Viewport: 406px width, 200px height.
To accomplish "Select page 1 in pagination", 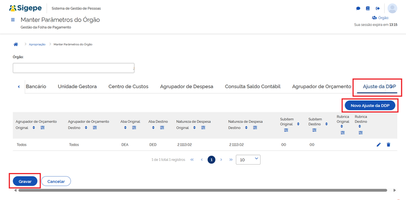I will point(211,160).
